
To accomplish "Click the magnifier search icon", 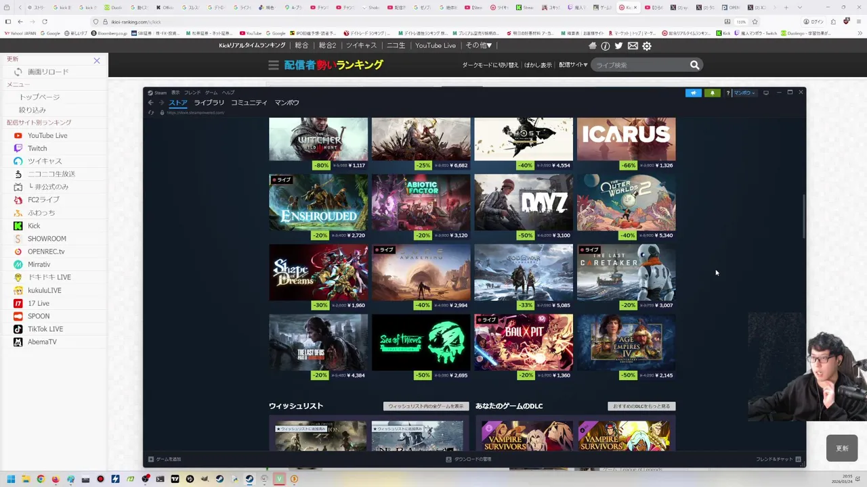I will click(694, 65).
